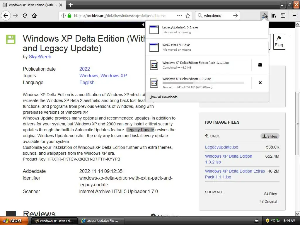The width and height of the screenshot is (300, 225).
Task: Expand the SHOW ALL files list
Action: [x=214, y=192]
